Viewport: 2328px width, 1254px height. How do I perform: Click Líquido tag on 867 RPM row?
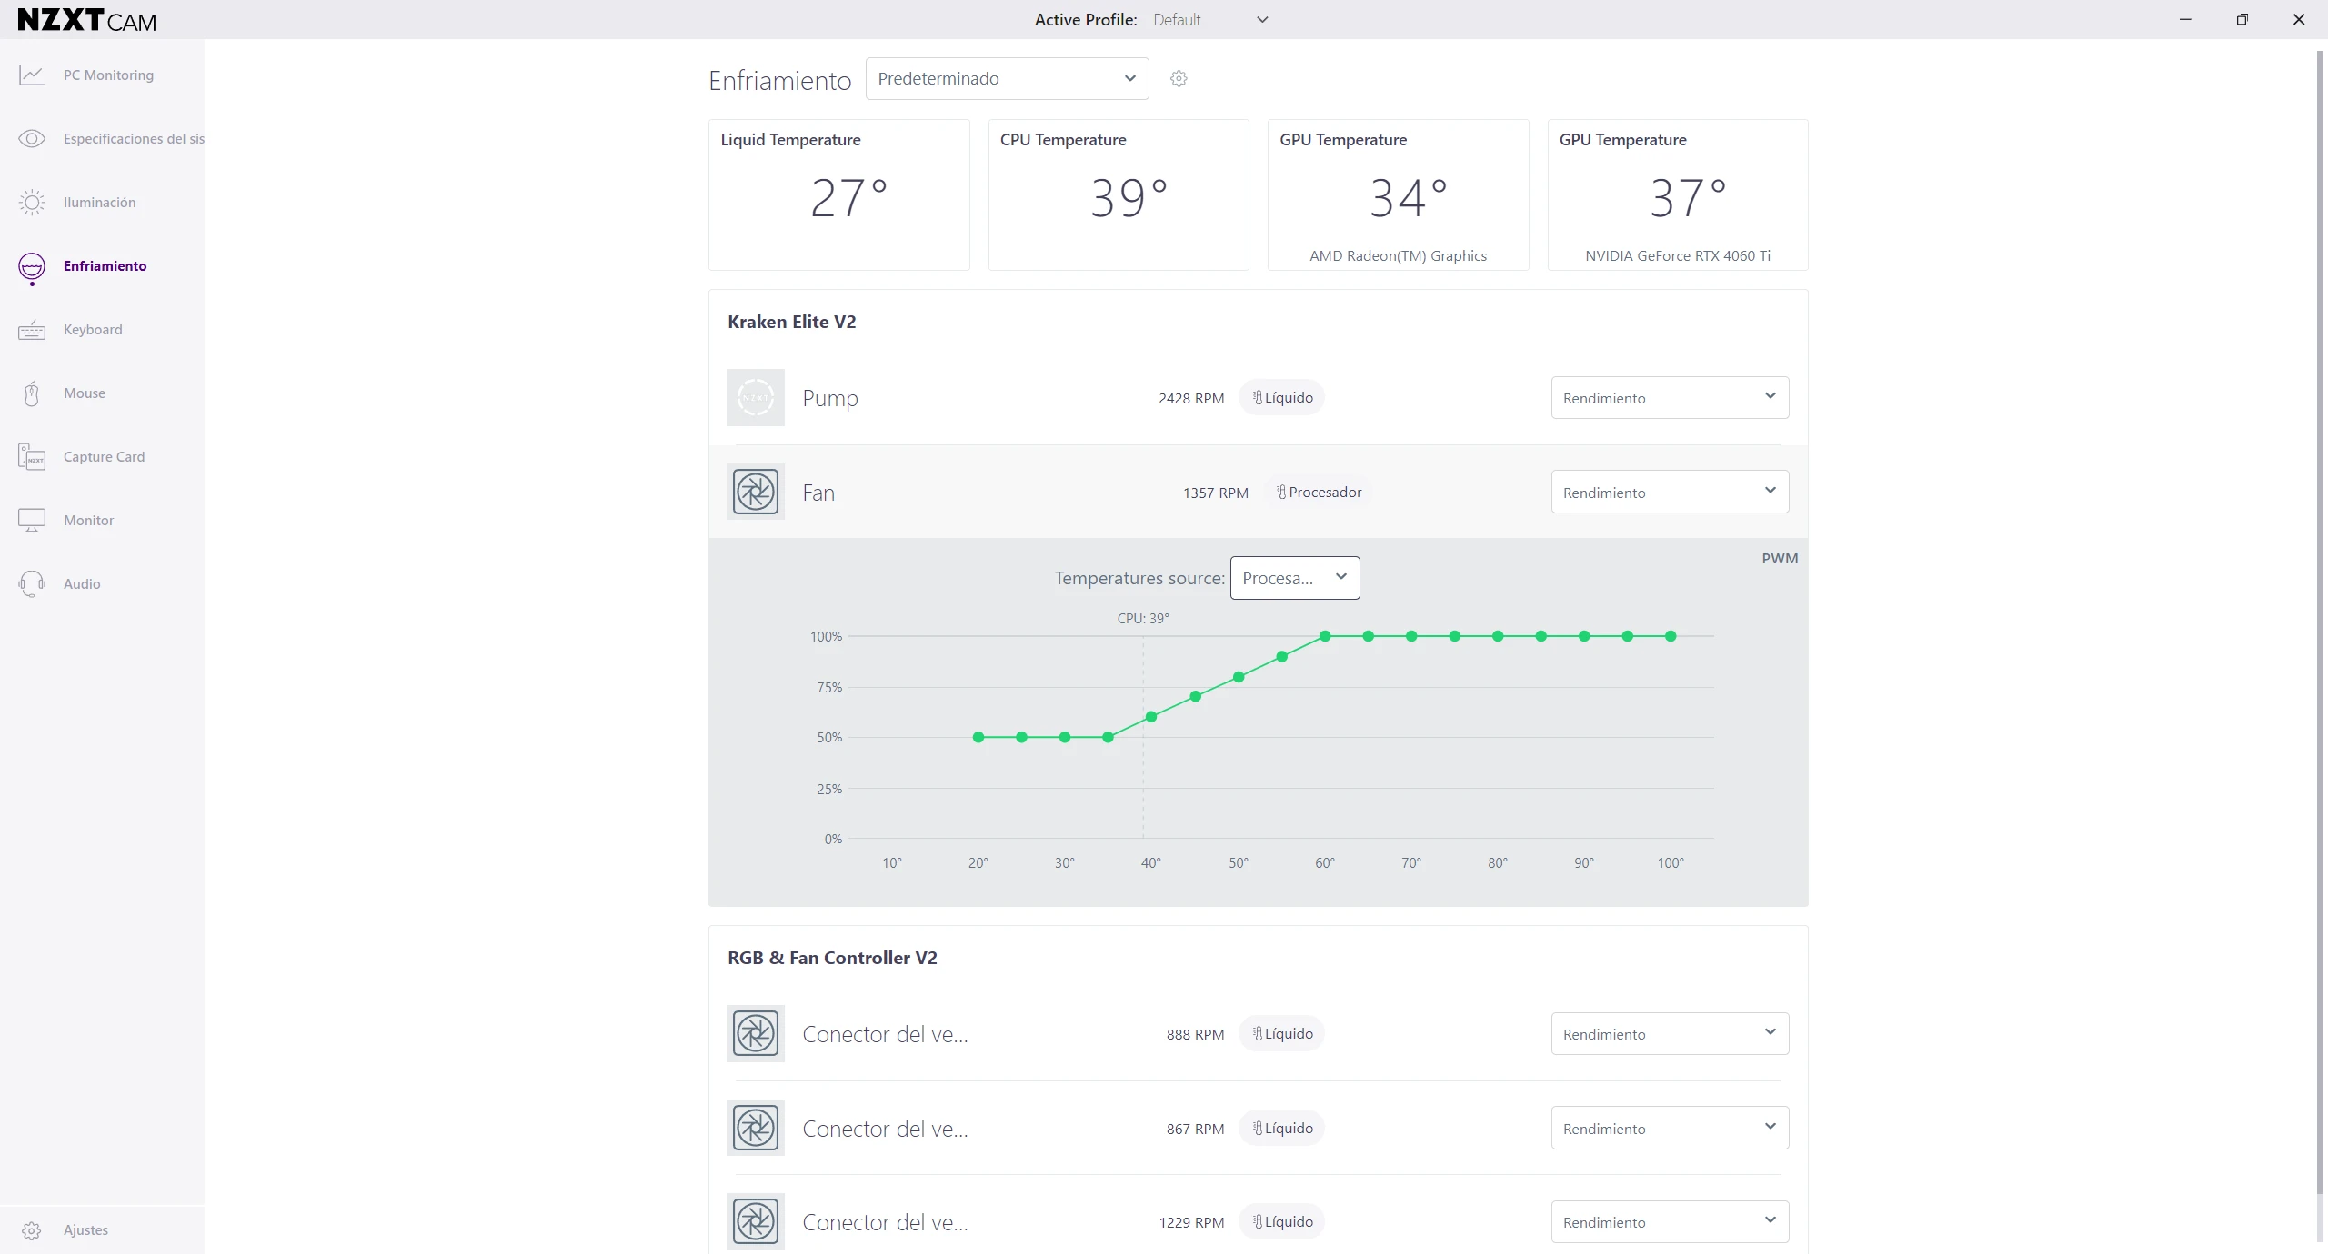1282,1129
